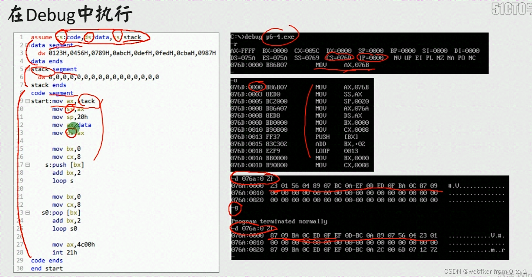Image resolution: width=532 pixels, height=277 pixels.
Task: Click the IP=0000 register value
Action: (x=371, y=58)
